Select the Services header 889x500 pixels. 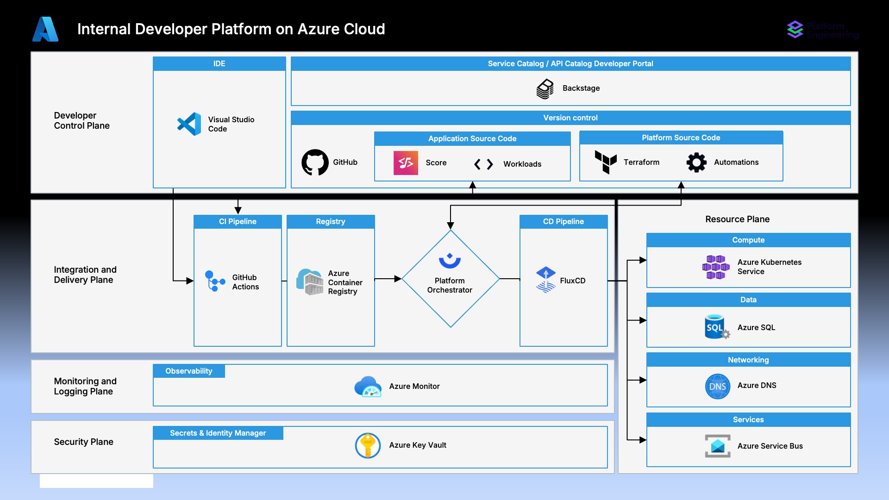point(748,419)
